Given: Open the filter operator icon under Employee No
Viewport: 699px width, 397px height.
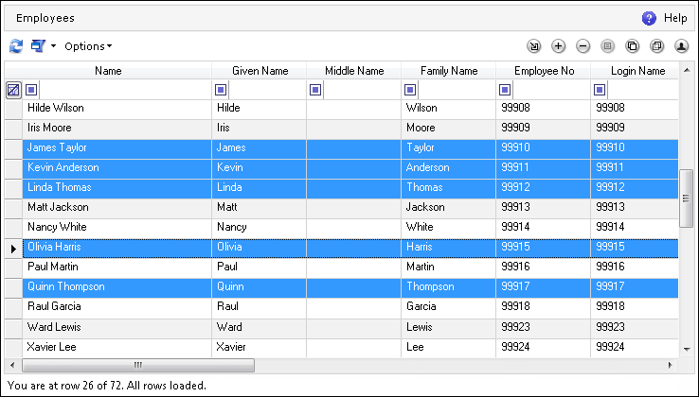Looking at the screenshot, I should [x=505, y=90].
